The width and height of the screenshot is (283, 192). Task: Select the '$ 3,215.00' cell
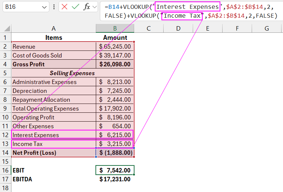(x=115, y=144)
